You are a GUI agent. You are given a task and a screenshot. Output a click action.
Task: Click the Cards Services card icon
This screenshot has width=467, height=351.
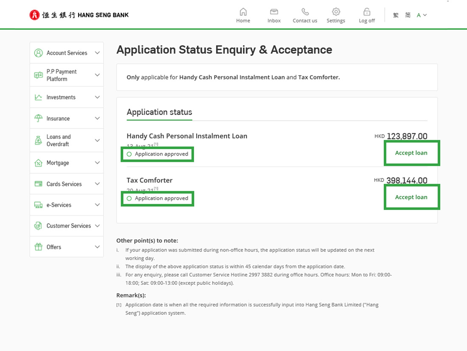pyautogui.click(x=38, y=184)
